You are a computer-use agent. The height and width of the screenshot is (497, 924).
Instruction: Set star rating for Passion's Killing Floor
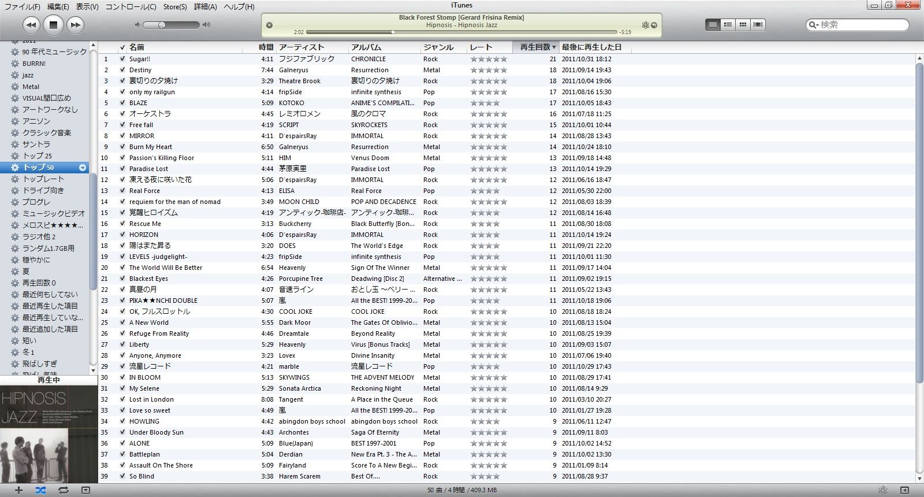coord(489,158)
